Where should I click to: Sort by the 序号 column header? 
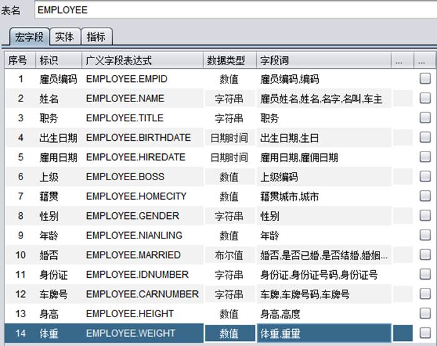[18, 60]
